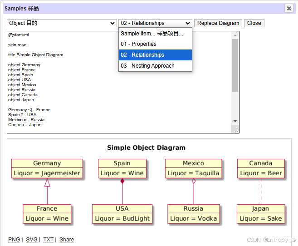Click the textarea vertical scrollbar thumb
Screen dimensions: 298x246
pyautogui.click(x=235, y=65)
